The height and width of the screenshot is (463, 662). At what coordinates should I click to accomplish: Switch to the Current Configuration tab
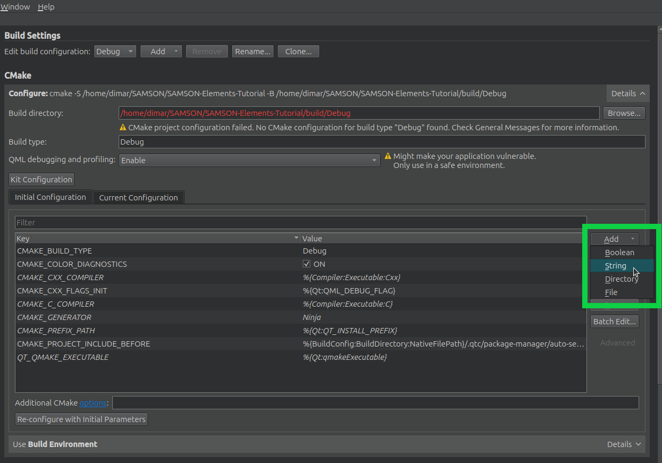click(x=138, y=197)
